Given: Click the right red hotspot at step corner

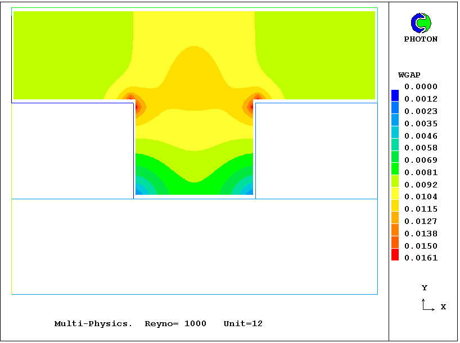Looking at the screenshot, I should tap(251, 104).
